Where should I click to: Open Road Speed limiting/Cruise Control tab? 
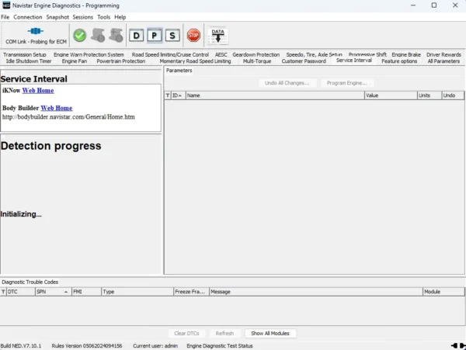click(170, 54)
